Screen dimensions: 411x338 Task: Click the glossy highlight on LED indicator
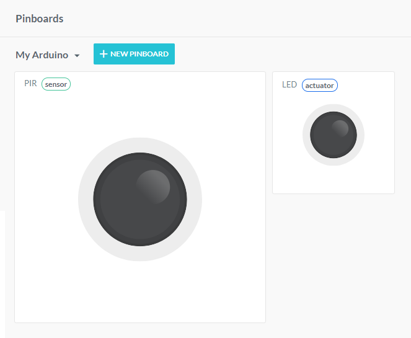[340, 128]
